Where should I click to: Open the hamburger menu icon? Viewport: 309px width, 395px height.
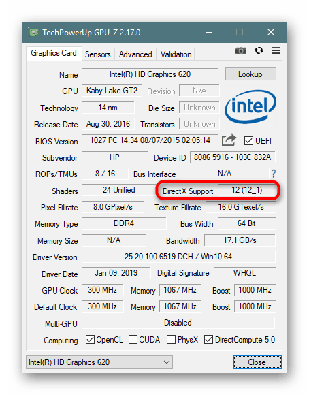[276, 50]
